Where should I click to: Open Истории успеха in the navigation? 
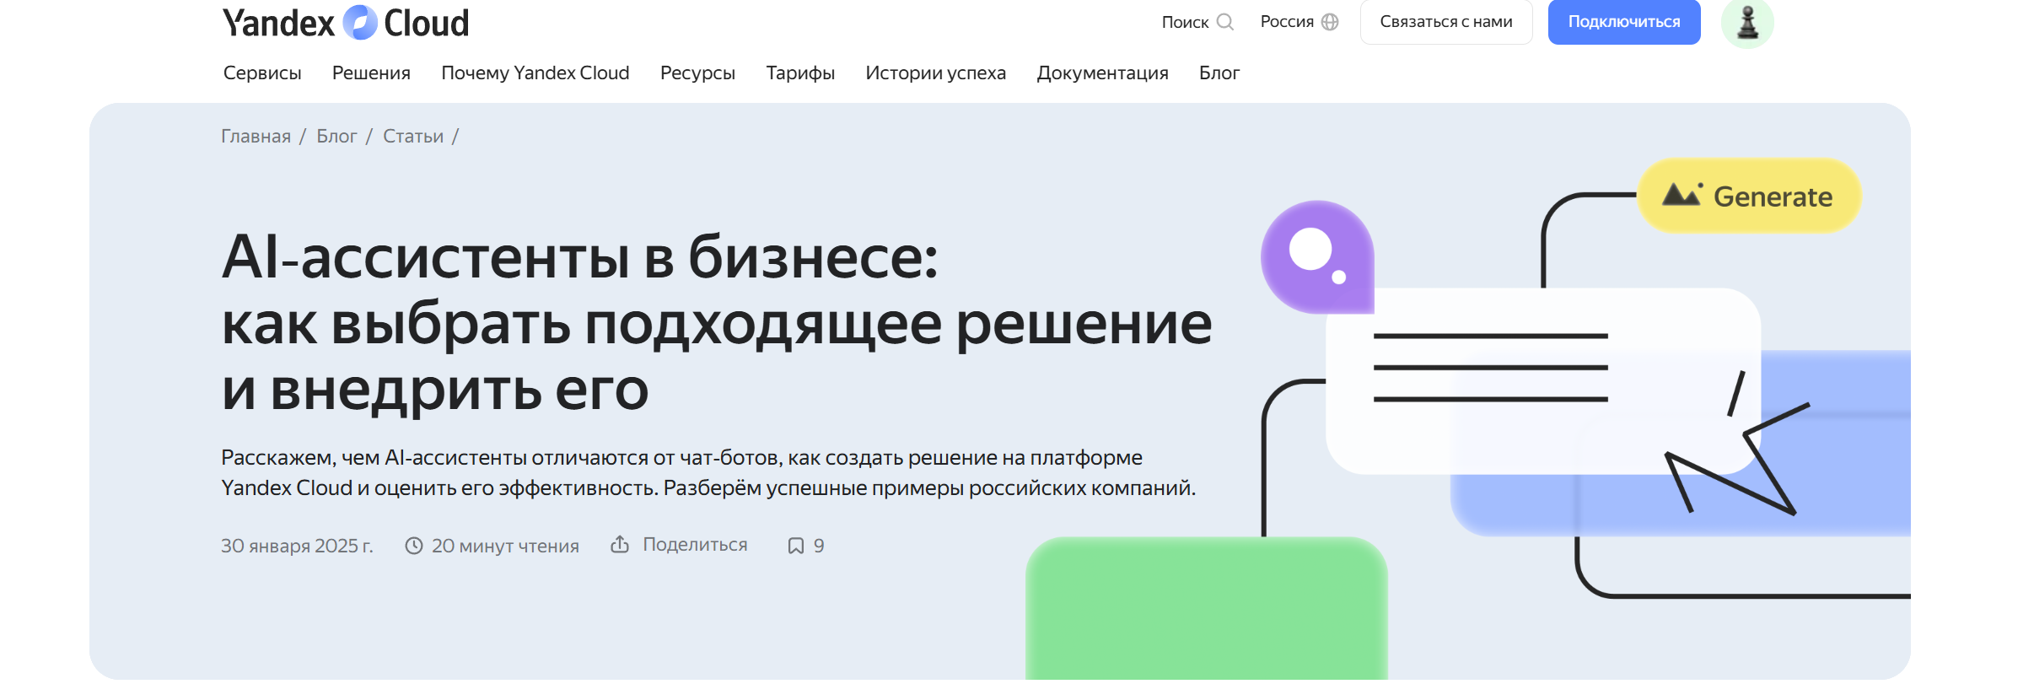click(x=936, y=73)
